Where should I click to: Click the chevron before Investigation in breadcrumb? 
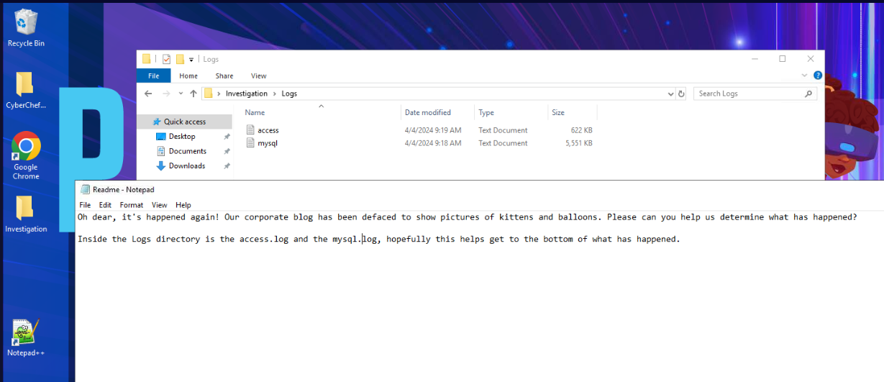(x=219, y=94)
